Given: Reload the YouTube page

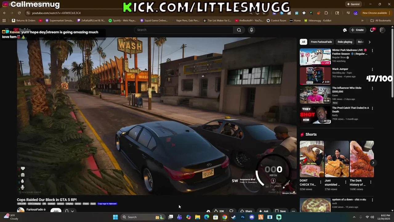Looking at the screenshot, I should click(19, 13).
